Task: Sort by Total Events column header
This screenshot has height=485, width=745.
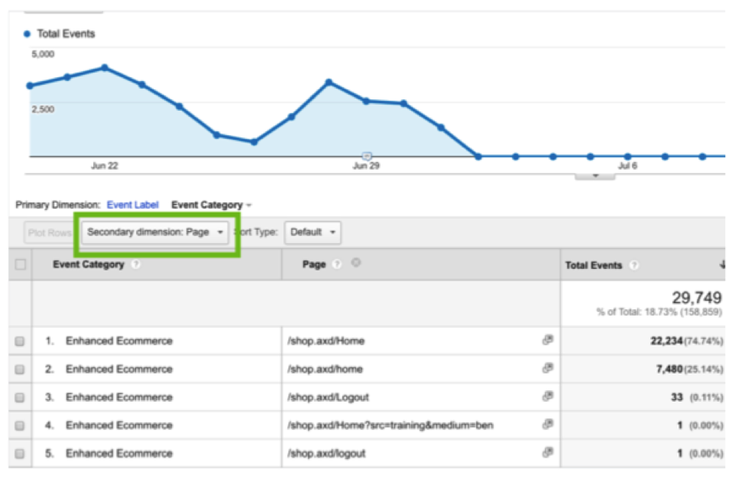Action: click(594, 265)
